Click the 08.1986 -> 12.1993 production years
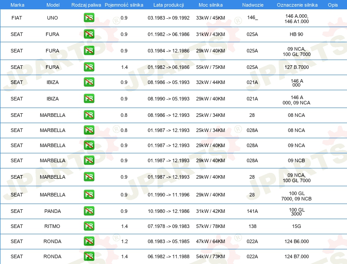Screen dimensions: 347x264 (169, 115)
